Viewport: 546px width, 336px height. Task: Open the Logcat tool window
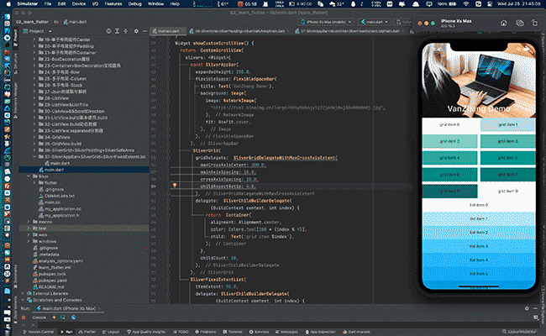(111, 332)
